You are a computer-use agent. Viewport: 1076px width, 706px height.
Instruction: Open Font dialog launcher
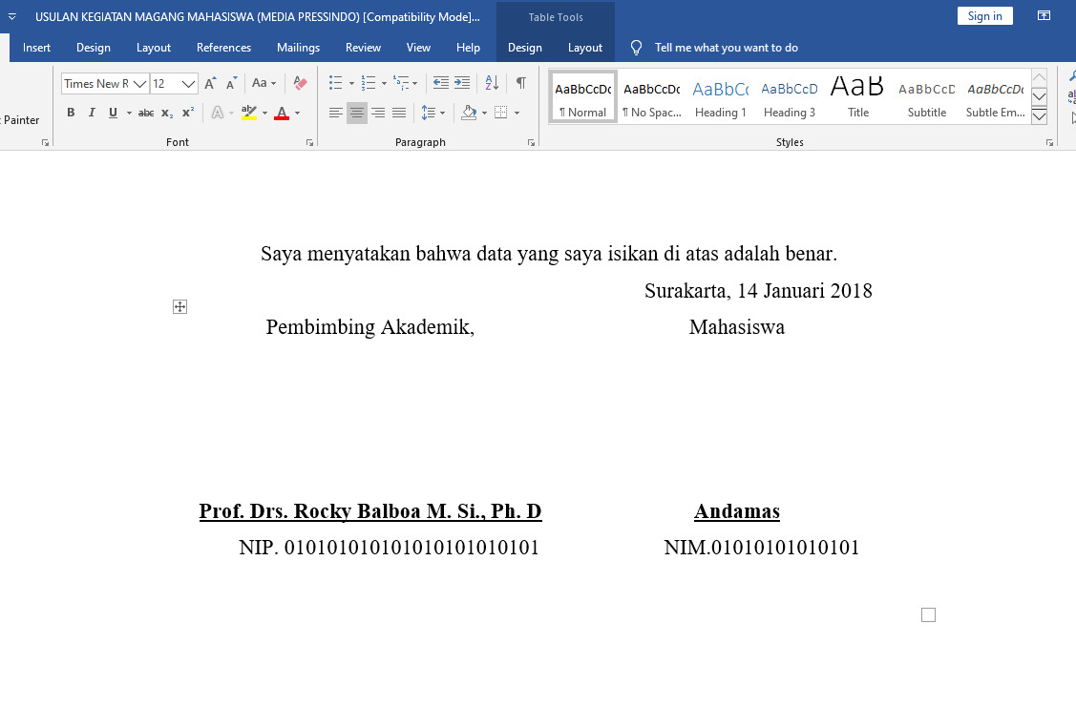[309, 143]
